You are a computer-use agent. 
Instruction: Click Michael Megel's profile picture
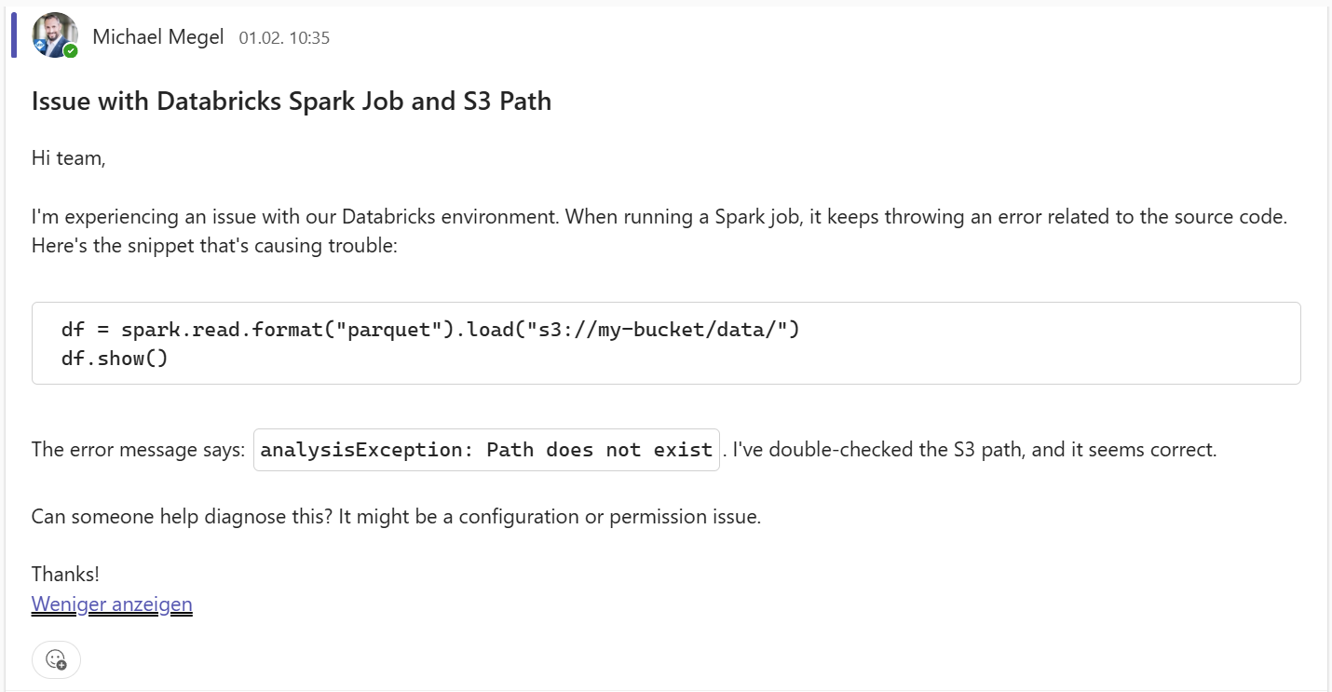(54, 35)
